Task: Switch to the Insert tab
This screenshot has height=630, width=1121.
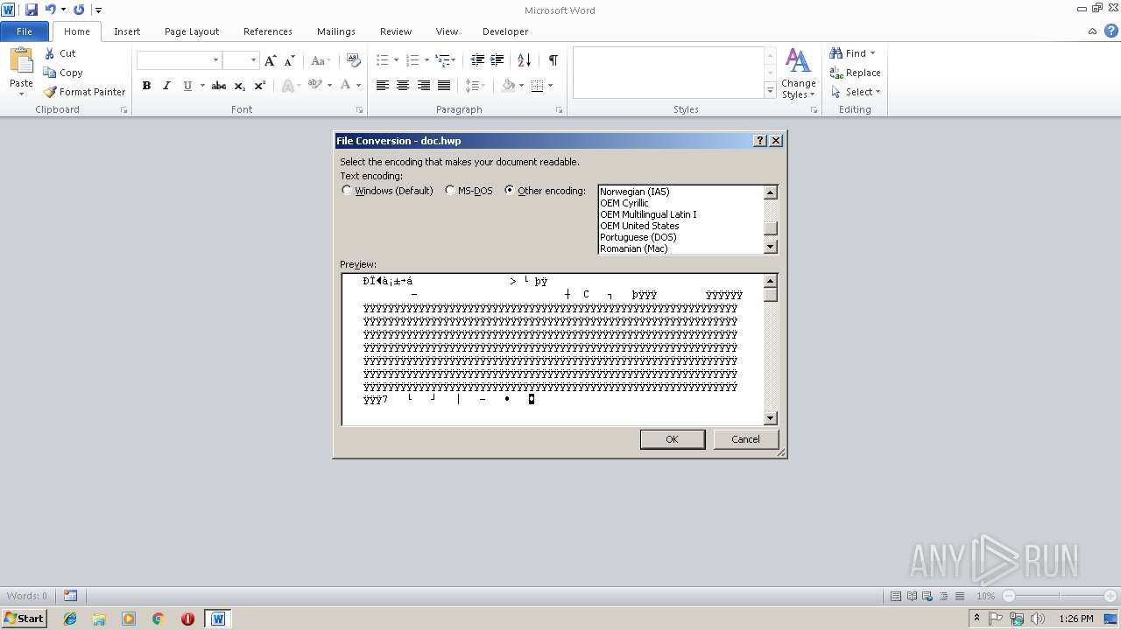Action: click(127, 31)
